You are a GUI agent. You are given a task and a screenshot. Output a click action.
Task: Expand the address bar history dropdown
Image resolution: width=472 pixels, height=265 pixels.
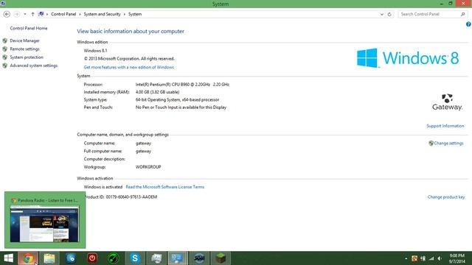[382, 14]
